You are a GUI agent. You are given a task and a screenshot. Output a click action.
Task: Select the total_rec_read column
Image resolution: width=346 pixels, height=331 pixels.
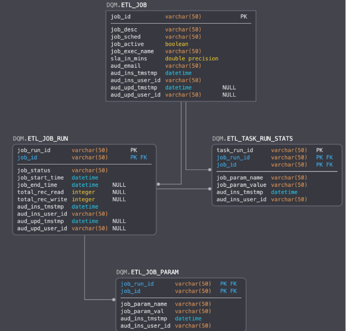tap(41, 192)
